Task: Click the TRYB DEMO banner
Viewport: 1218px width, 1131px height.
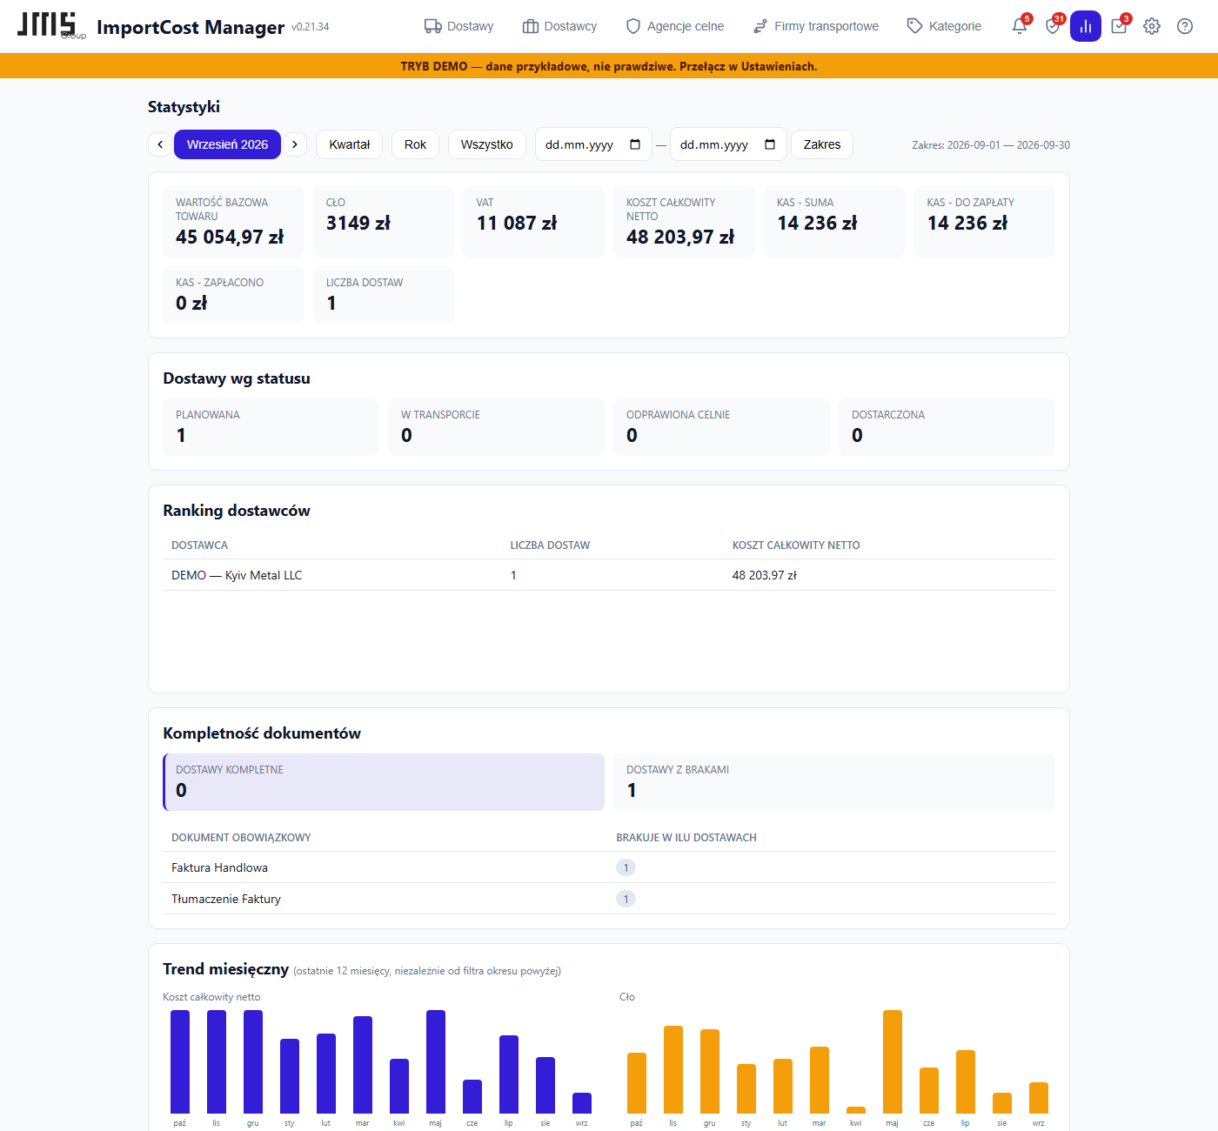Action: click(609, 66)
